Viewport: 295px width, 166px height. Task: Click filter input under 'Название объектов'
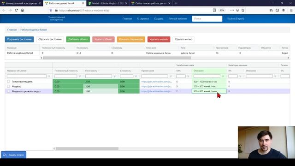[27, 76]
